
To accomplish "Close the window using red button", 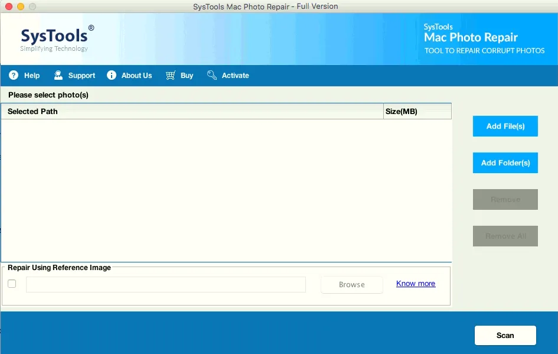I will pyautogui.click(x=9, y=7).
